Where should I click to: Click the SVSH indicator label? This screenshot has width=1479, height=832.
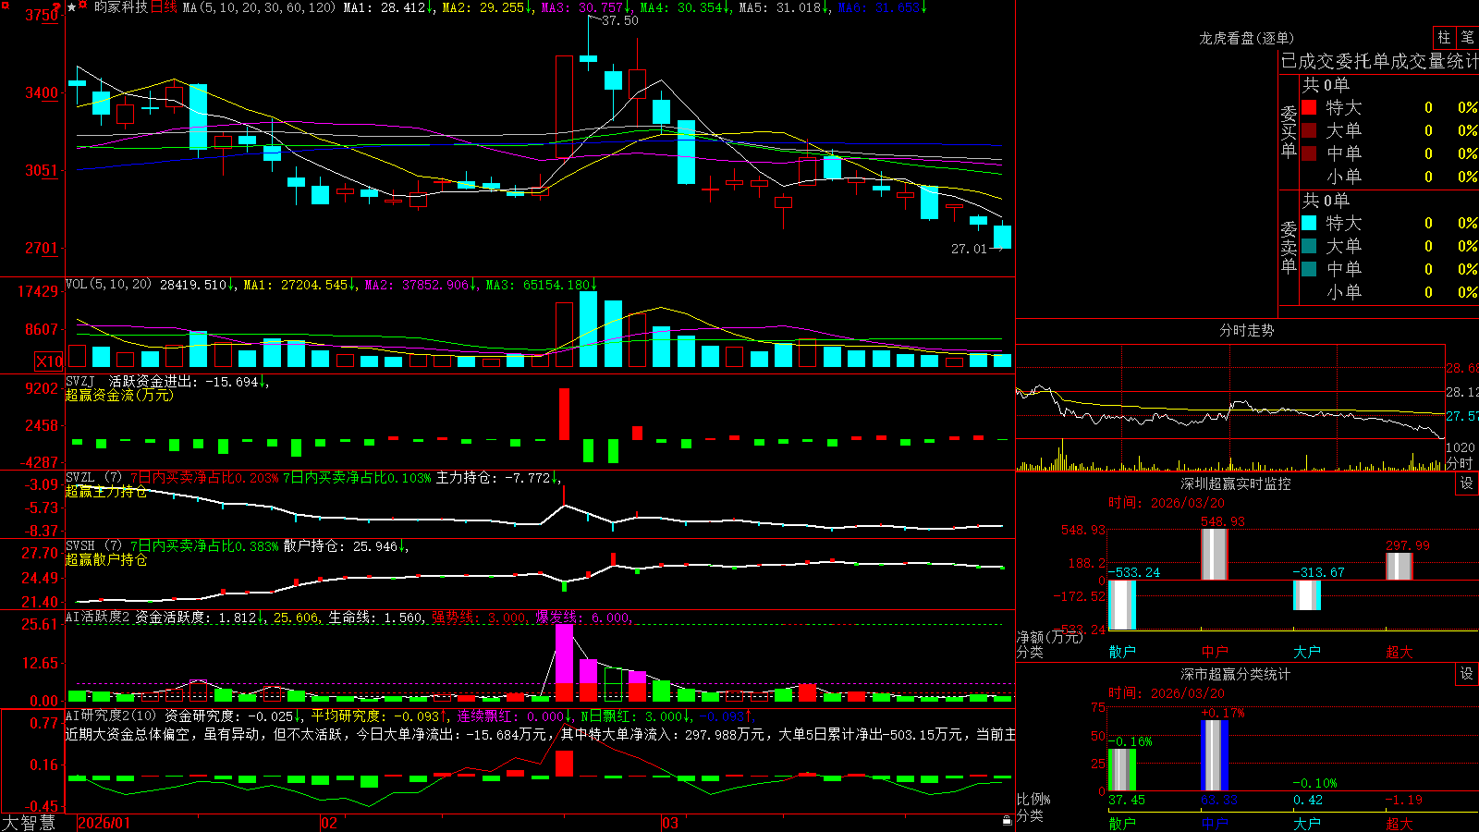79,546
